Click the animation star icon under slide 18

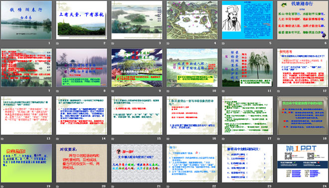coord(279,139)
